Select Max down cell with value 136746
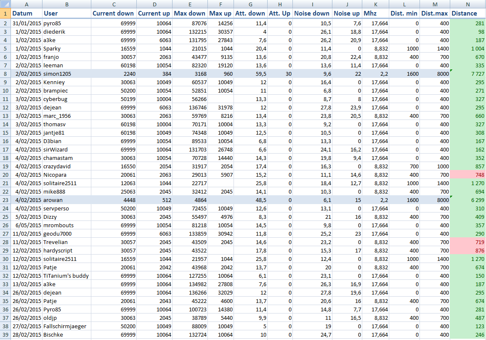Image resolution: width=486 pixels, height=340 pixels. [190, 107]
